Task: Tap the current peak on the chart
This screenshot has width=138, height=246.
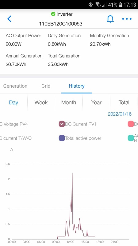Action: pyautogui.click(x=72, y=173)
